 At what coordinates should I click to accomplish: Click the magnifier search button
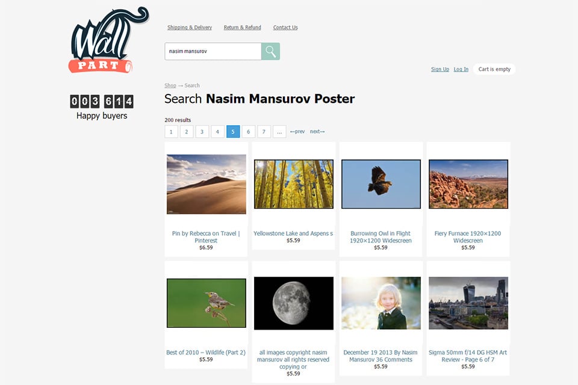(270, 51)
